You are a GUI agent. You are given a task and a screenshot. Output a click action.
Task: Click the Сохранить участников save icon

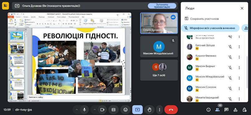point(186,19)
